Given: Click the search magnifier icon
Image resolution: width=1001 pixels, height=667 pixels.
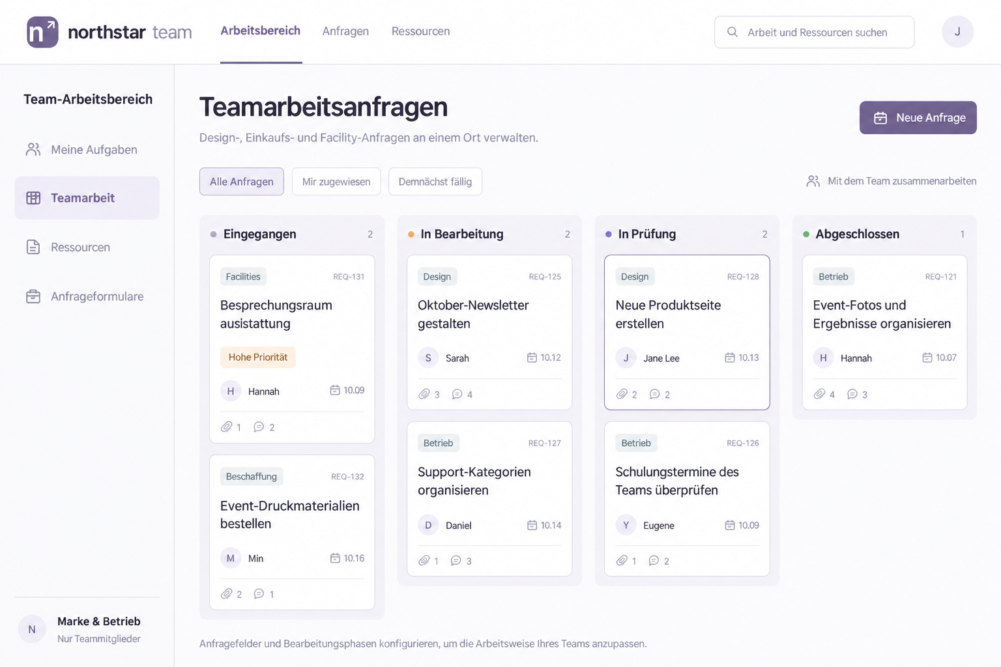Looking at the screenshot, I should point(733,32).
